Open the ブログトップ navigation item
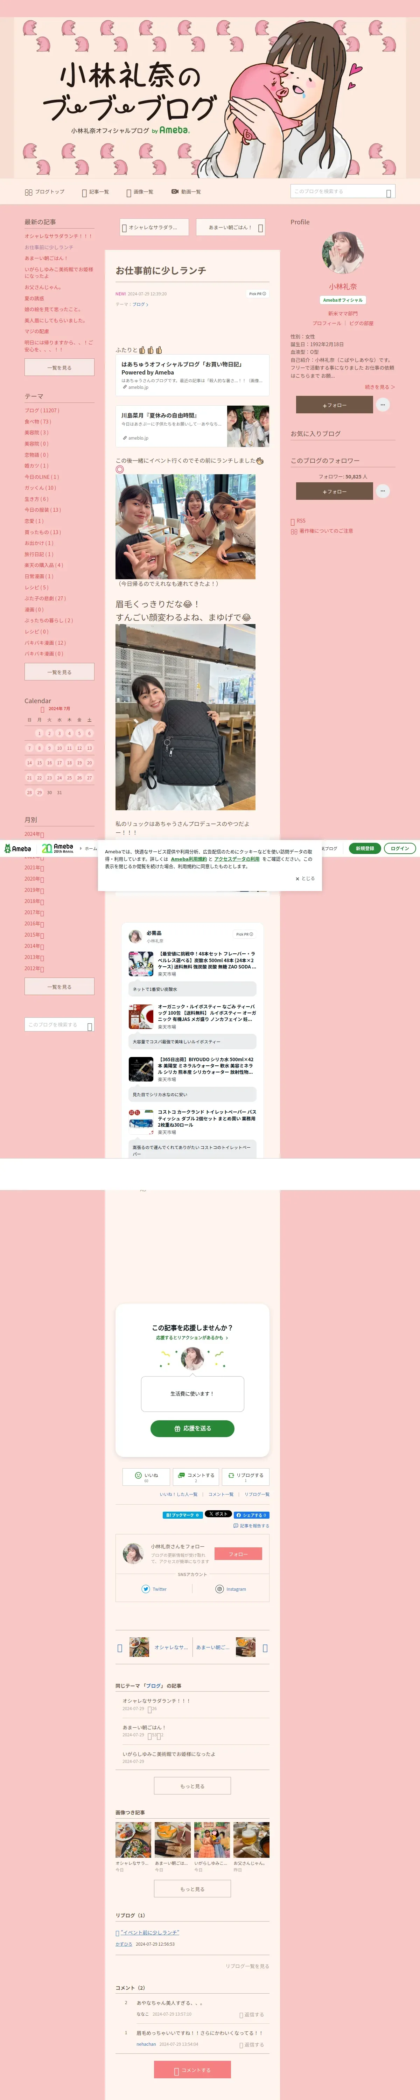The image size is (420, 2100). click(44, 191)
